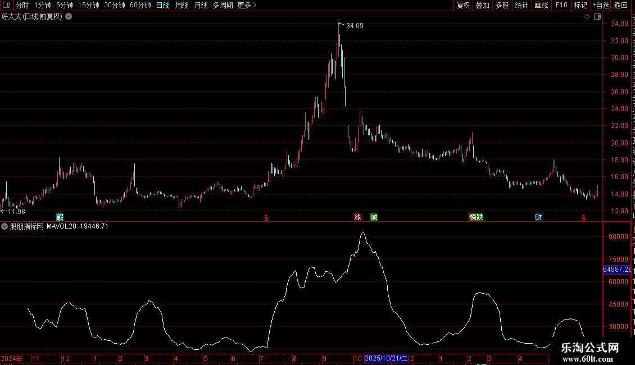Click the 好太太(日线.前复权) title text
Viewport: 635px width, 365px height.
(32, 17)
